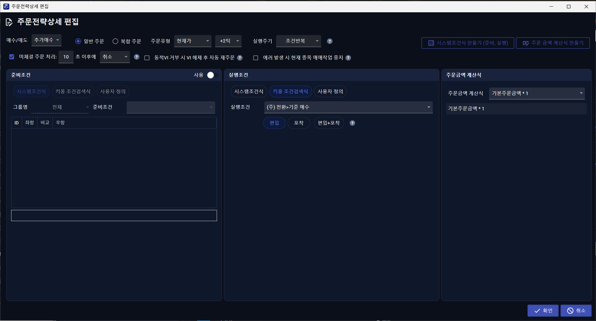596x321 pixels.
Task: Select 키움 조건검색식 tab in 준비조건 panel
Action: [x=73, y=91]
